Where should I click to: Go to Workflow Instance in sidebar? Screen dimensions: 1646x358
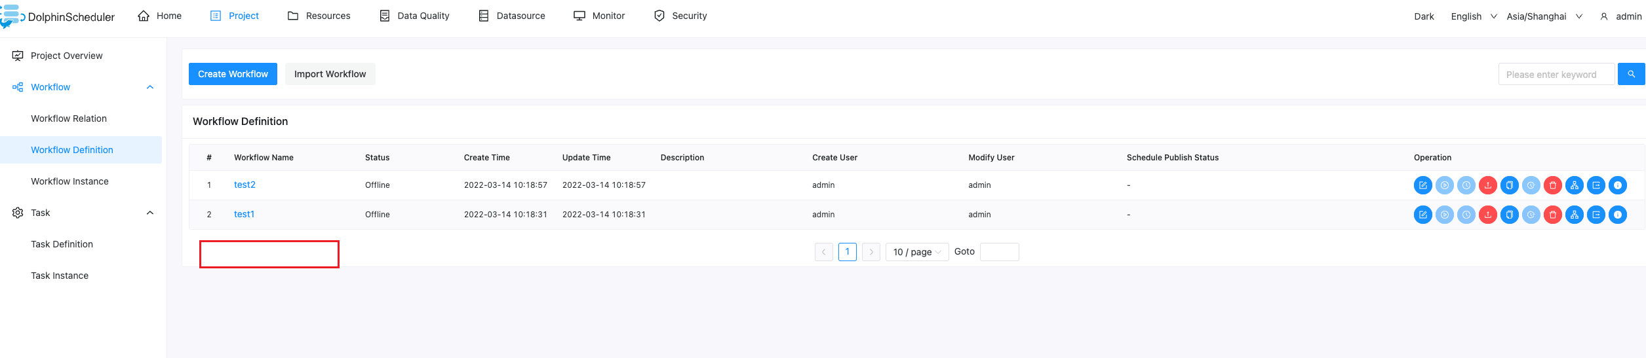pyautogui.click(x=69, y=181)
